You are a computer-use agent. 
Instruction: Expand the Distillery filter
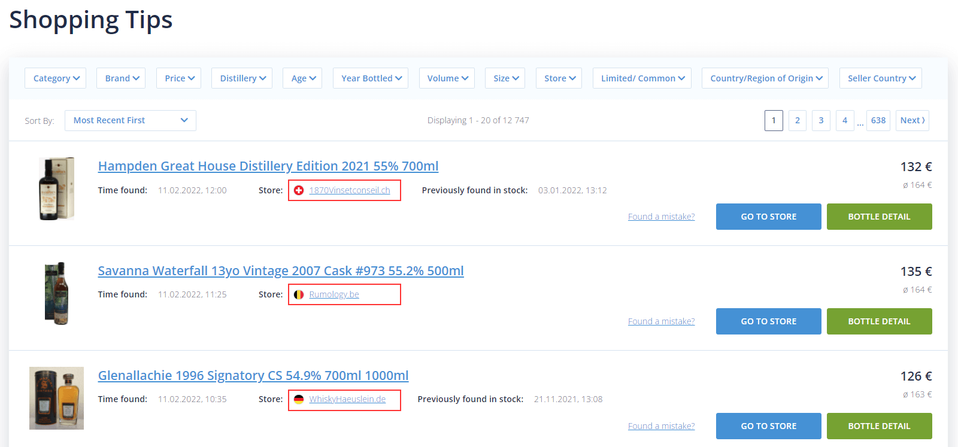point(242,78)
